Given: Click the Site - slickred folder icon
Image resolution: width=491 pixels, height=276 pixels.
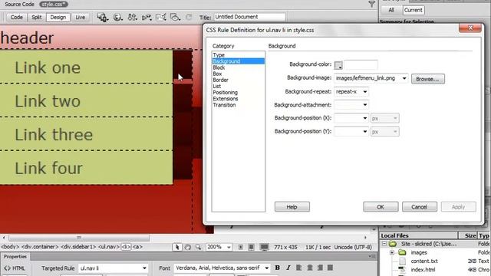Looking at the screenshot, I should click(x=393, y=244).
